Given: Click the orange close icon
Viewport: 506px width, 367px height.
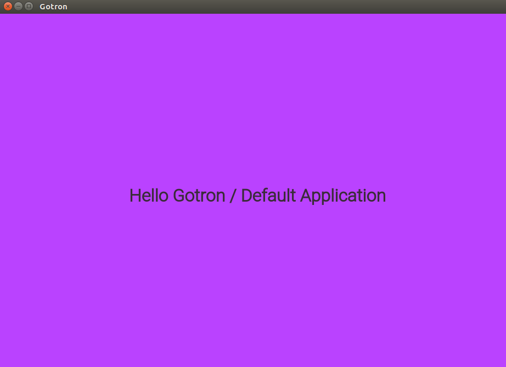Looking at the screenshot, I should click(7, 7).
